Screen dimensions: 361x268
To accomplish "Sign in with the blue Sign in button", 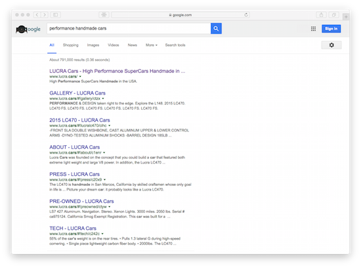I will click(331, 29).
